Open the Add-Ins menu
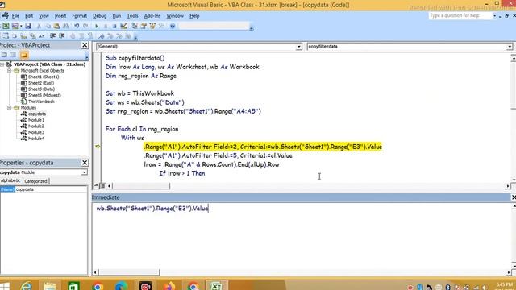 (x=152, y=16)
